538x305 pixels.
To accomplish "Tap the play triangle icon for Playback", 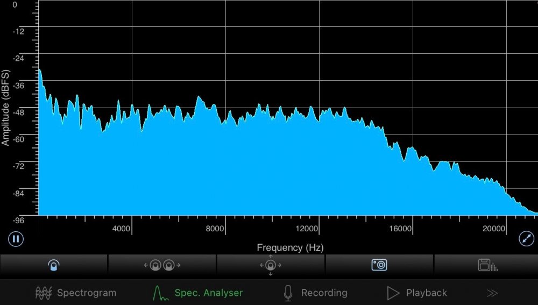I will [393, 293].
